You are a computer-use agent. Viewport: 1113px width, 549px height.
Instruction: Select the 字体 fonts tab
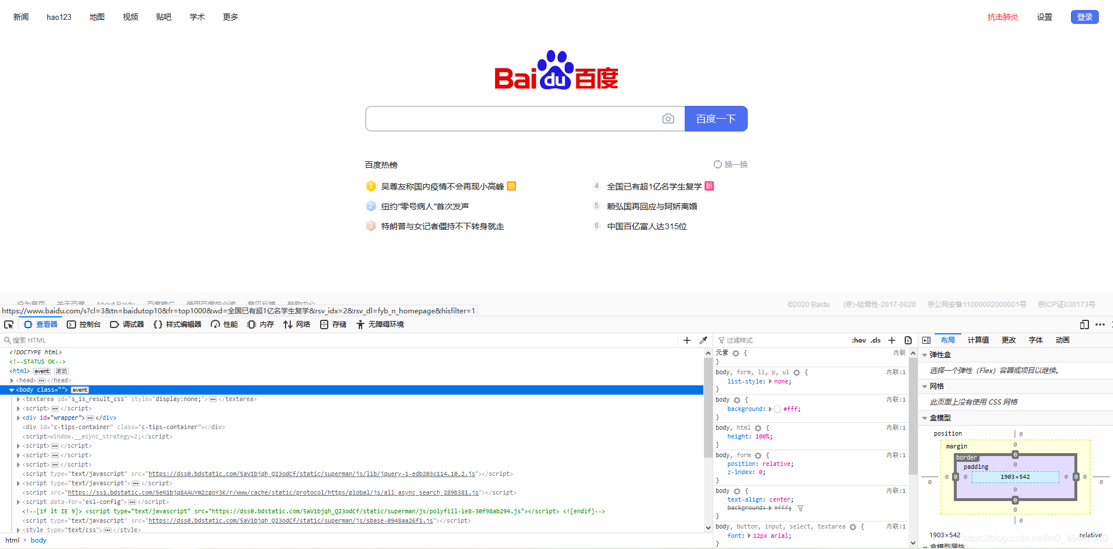point(1036,340)
